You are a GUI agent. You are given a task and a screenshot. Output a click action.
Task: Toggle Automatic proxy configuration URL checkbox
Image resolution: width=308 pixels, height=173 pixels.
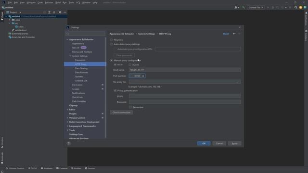[x=115, y=49]
